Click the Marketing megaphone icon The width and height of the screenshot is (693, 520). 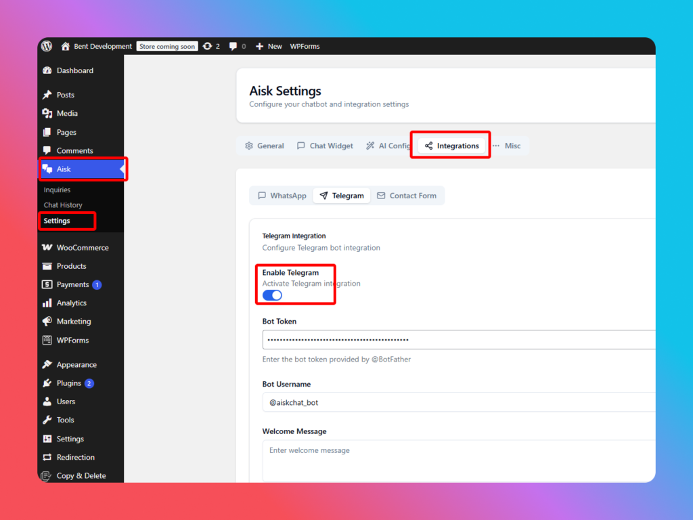pyautogui.click(x=47, y=322)
